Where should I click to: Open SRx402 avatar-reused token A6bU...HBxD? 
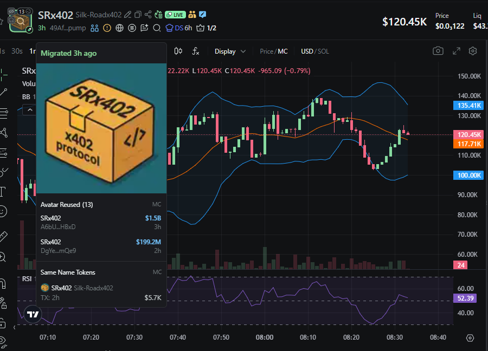tap(101, 222)
